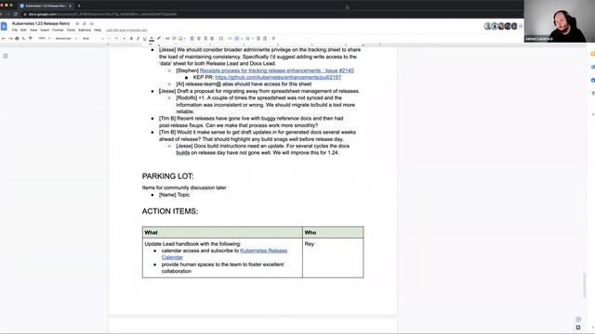Open the zoom level dropdown
595x334 pixels.
point(44,39)
